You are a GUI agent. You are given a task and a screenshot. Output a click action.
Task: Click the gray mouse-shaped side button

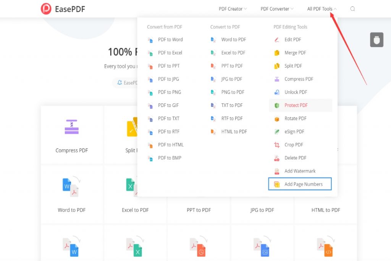pyautogui.click(x=376, y=40)
